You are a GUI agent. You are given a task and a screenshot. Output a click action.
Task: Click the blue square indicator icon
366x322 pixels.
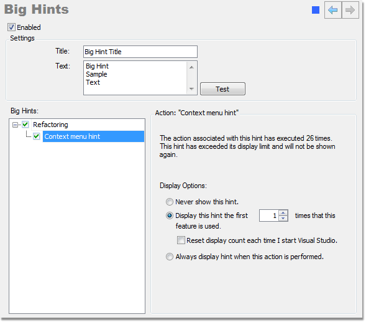[316, 10]
